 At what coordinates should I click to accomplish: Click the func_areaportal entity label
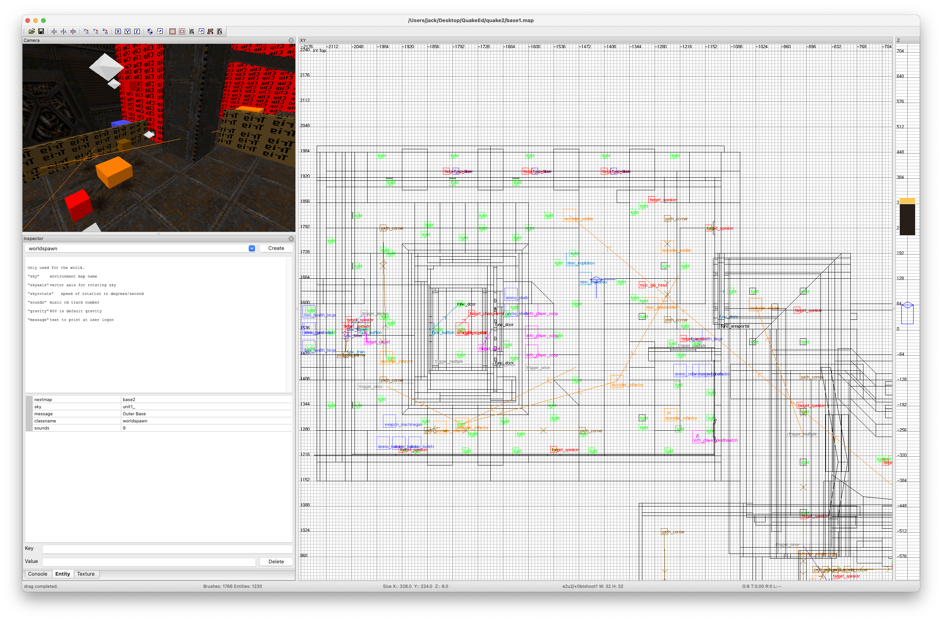click(735, 326)
